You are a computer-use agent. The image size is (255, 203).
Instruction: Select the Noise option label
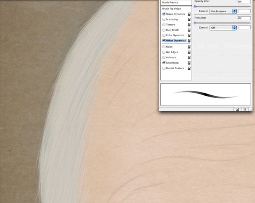[169, 47]
